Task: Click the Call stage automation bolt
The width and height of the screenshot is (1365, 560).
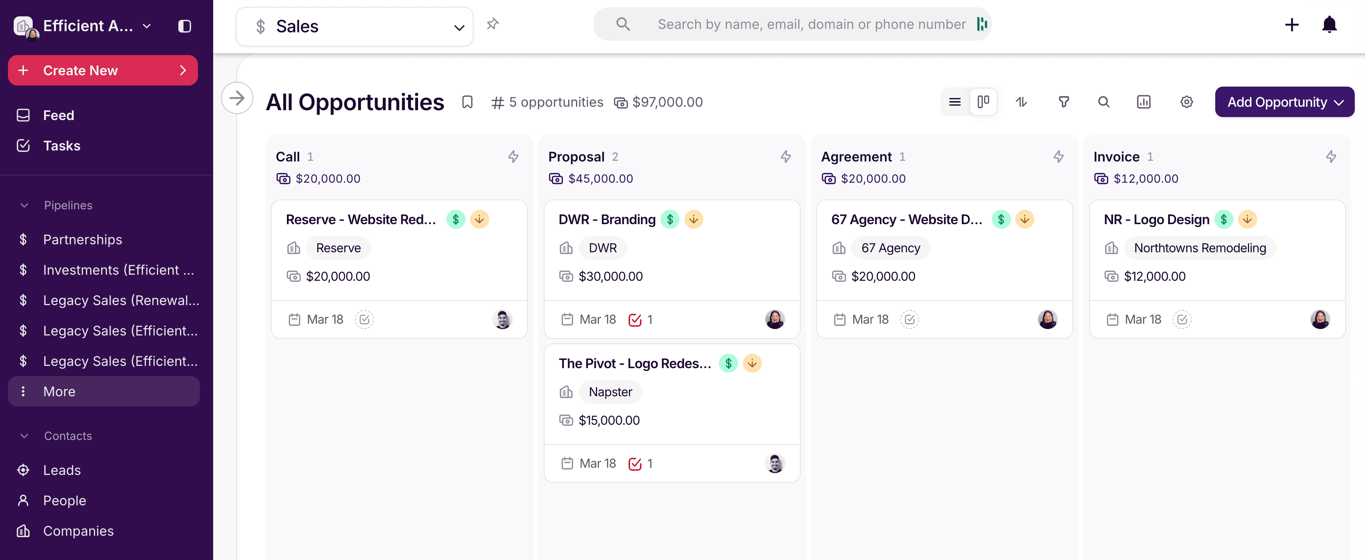Action: coord(513,156)
